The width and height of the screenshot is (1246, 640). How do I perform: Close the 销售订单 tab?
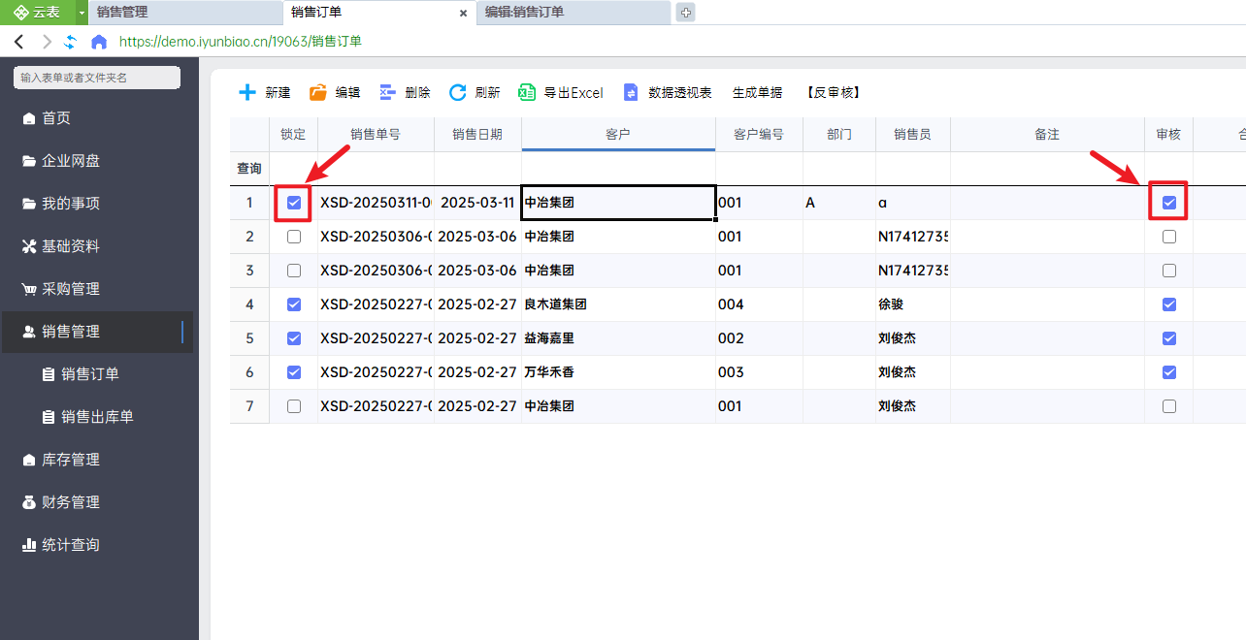[463, 14]
